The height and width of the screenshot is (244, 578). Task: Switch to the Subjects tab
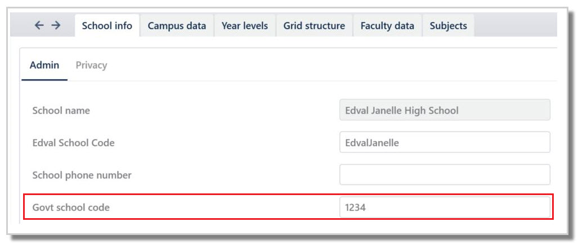coord(448,26)
